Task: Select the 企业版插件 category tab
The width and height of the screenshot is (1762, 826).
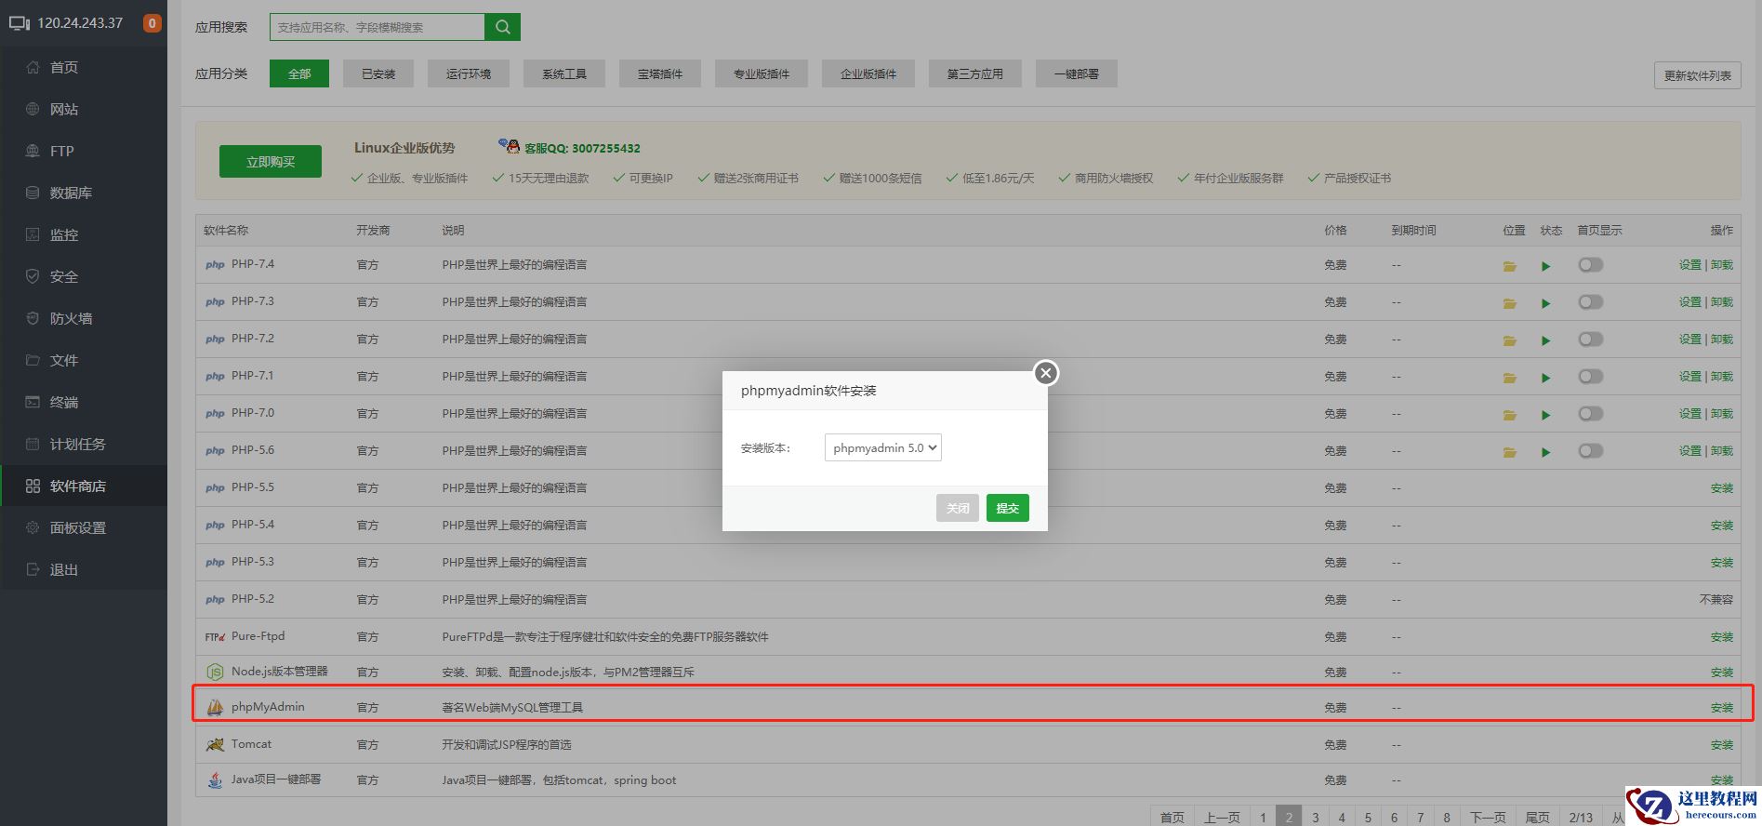Action: pos(868,73)
